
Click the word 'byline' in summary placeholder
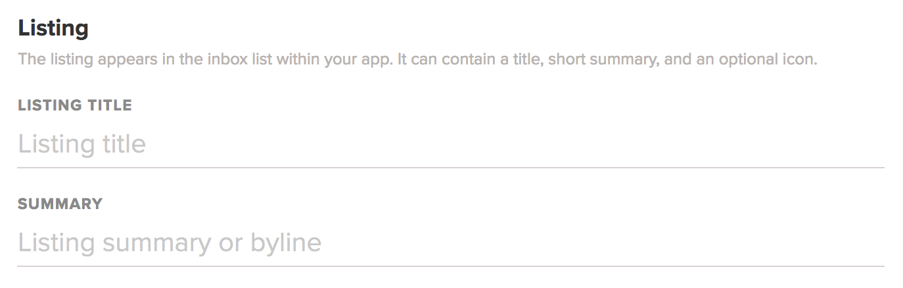click(286, 243)
